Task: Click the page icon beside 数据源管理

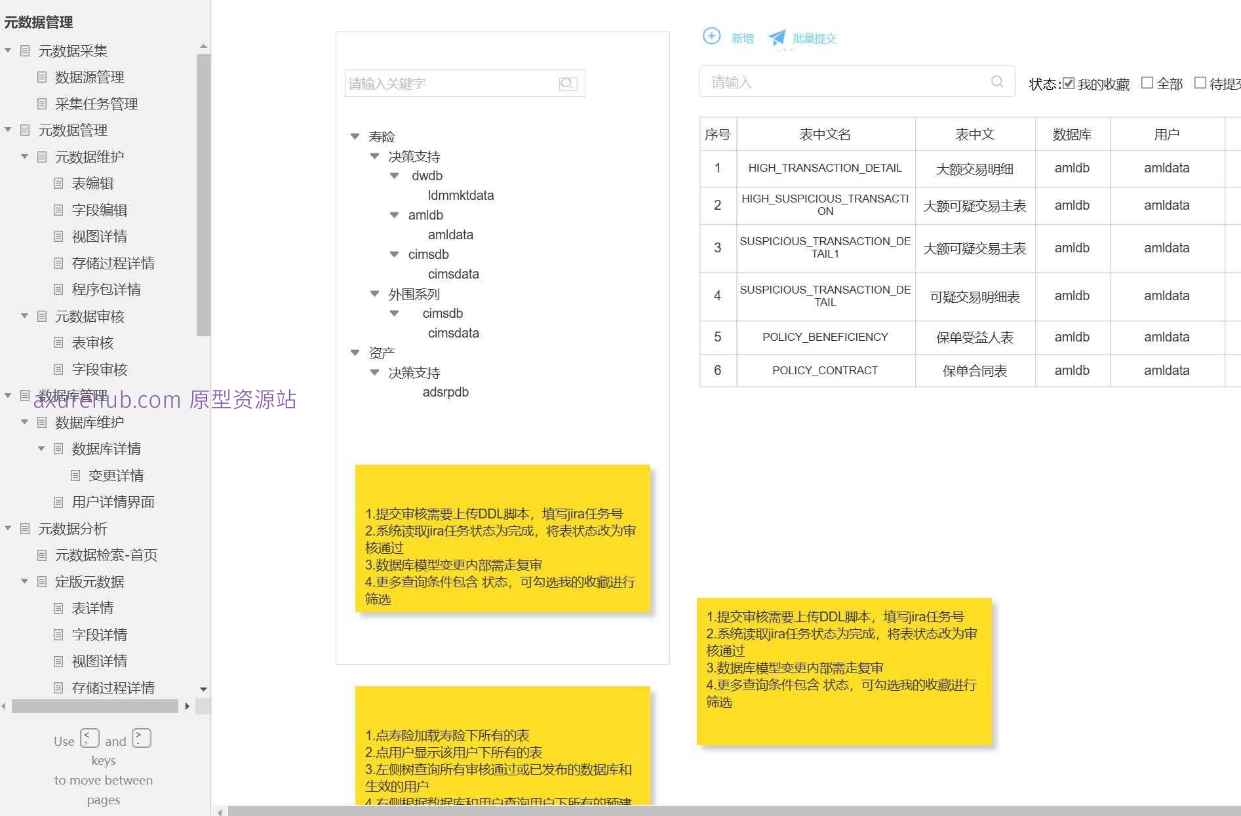Action: (x=41, y=77)
